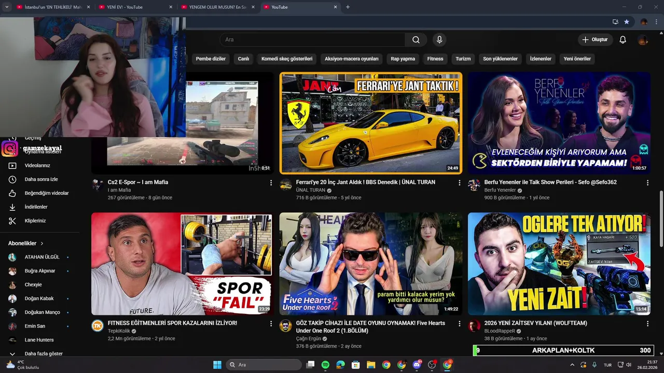Select the Fitness filter chip
The width and height of the screenshot is (664, 373).
point(435,59)
